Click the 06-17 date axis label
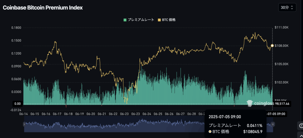The height and width of the screenshot is (138, 303). (x=57, y=114)
